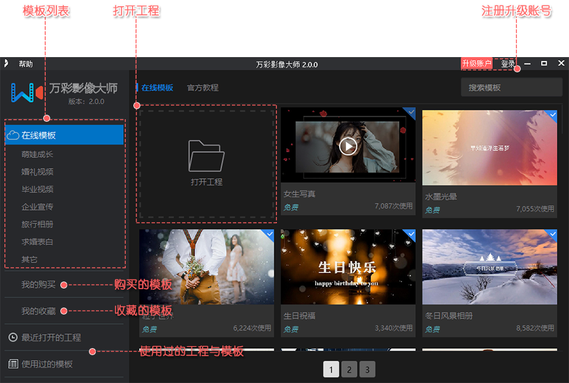Click the 升级账户 button
The width and height of the screenshot is (569, 383).
pyautogui.click(x=476, y=64)
